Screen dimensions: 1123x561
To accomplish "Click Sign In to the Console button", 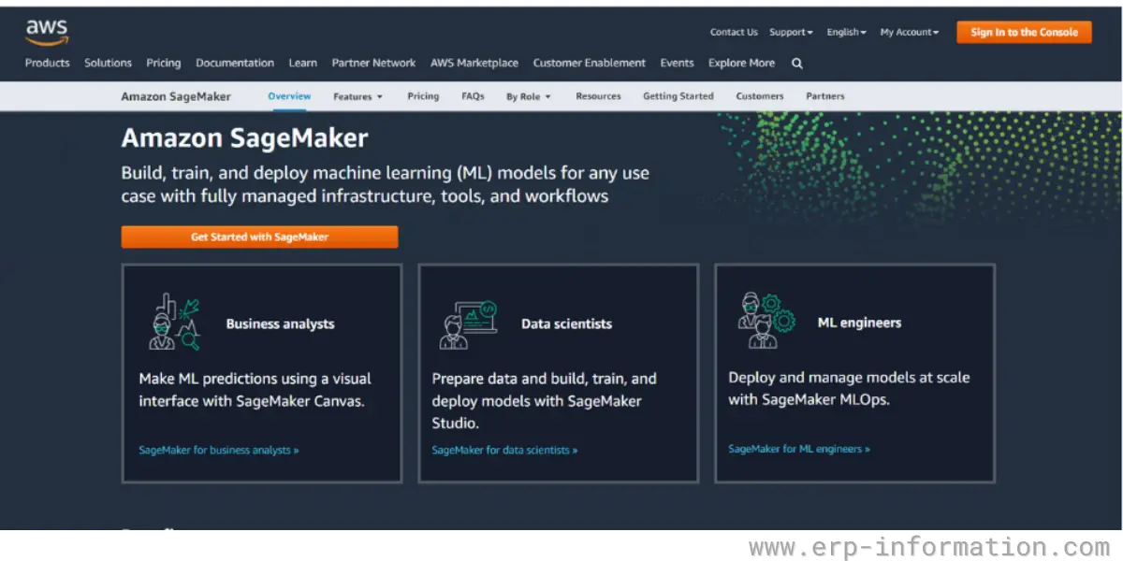I will coord(1024,32).
